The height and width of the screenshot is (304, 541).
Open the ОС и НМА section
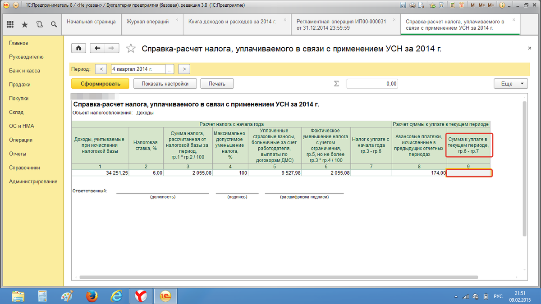(22, 127)
